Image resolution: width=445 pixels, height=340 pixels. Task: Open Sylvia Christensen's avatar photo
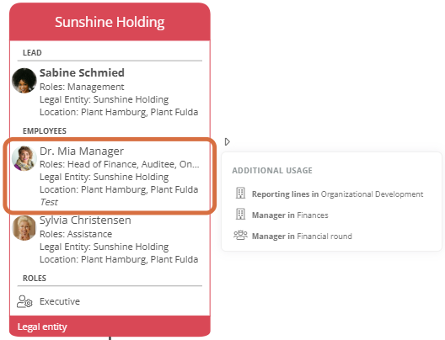pyautogui.click(x=24, y=228)
